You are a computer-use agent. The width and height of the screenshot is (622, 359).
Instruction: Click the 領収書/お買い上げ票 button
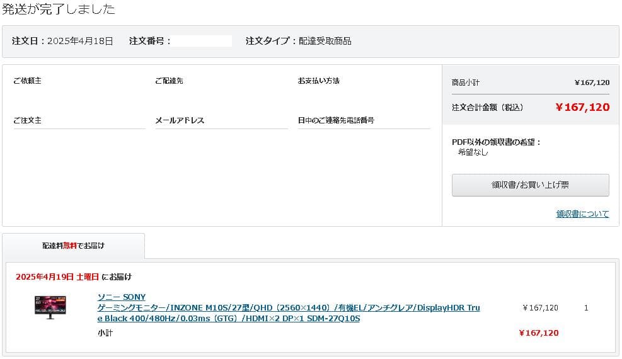pos(531,185)
